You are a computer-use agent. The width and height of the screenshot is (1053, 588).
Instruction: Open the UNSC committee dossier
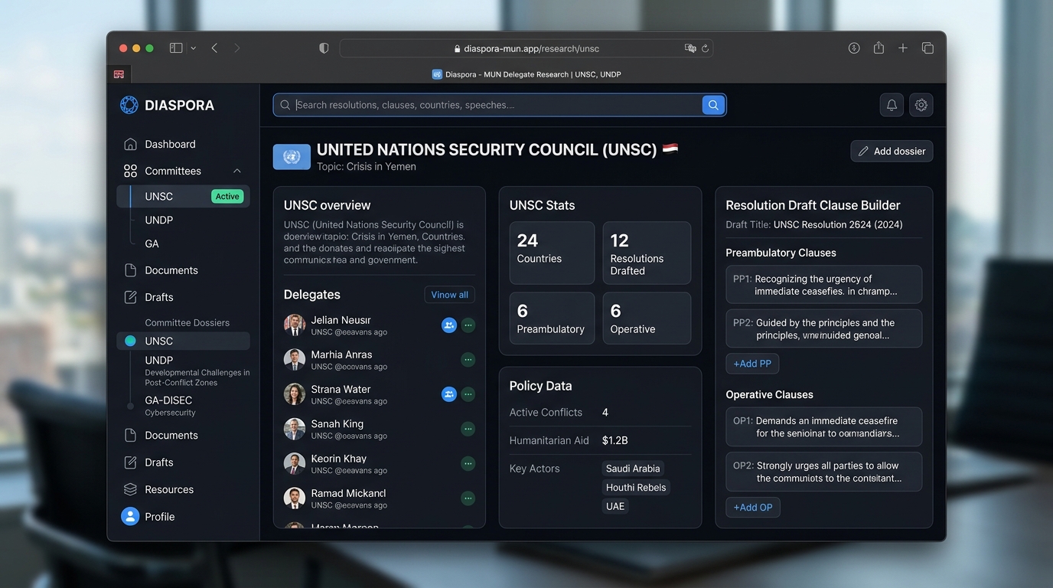click(183, 341)
